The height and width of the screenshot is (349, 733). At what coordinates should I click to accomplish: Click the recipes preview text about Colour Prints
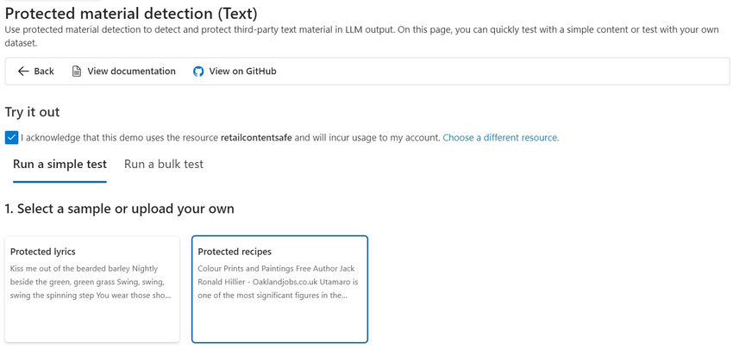(278, 282)
